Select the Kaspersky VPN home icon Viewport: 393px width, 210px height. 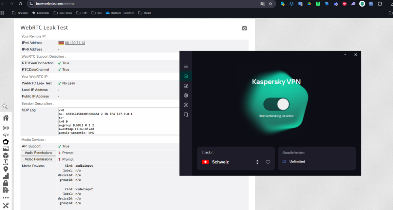point(186,76)
